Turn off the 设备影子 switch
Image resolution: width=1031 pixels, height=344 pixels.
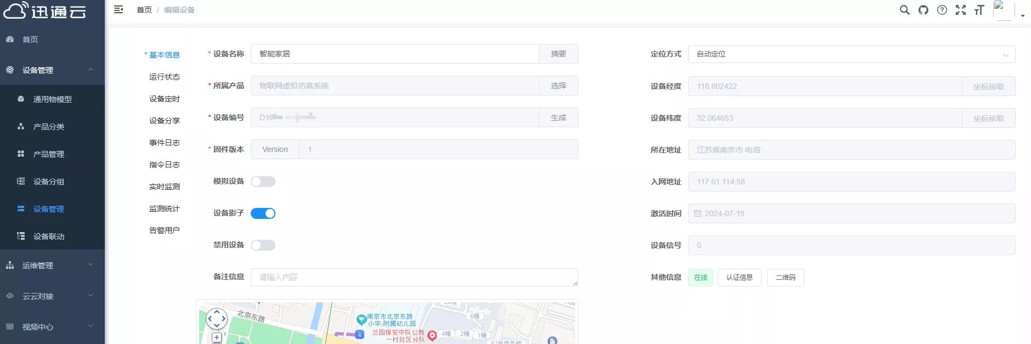[263, 213]
